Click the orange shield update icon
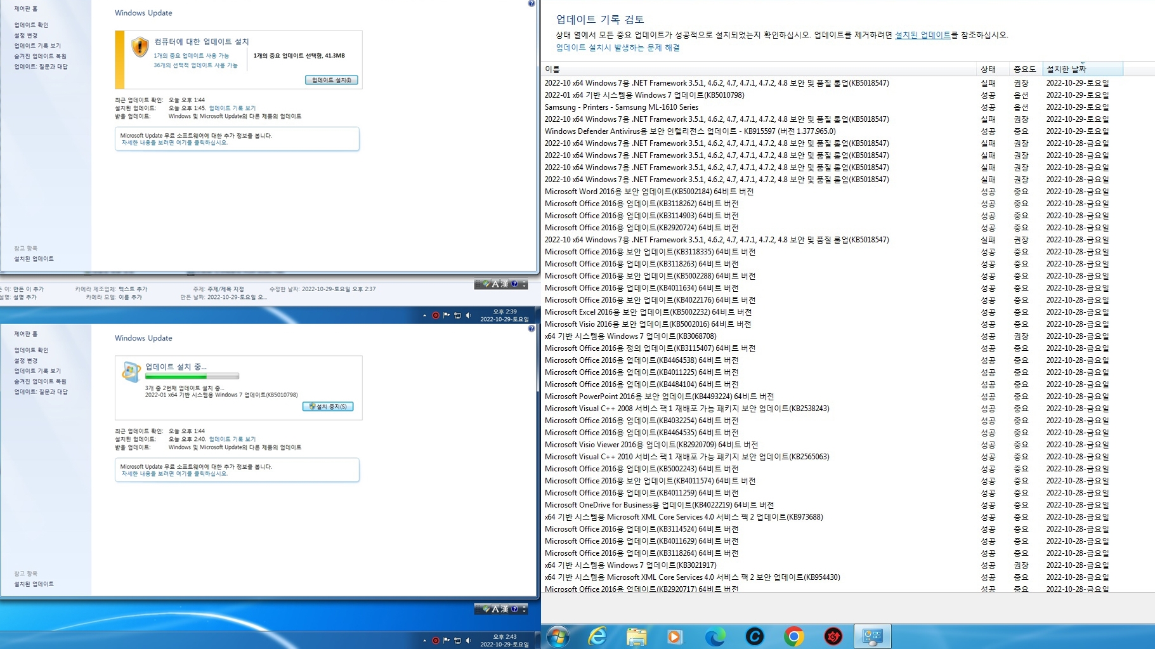Screen dimensions: 1155x649 pos(140,47)
